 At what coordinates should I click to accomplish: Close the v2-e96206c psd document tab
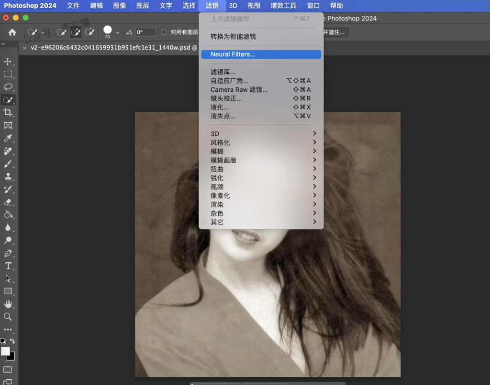pos(24,48)
